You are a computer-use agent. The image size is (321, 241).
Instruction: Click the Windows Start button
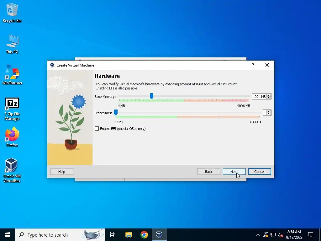(8, 235)
